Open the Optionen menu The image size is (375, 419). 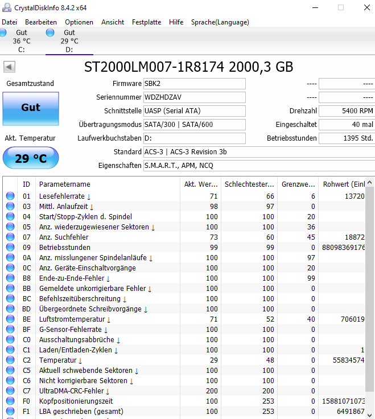coord(79,22)
